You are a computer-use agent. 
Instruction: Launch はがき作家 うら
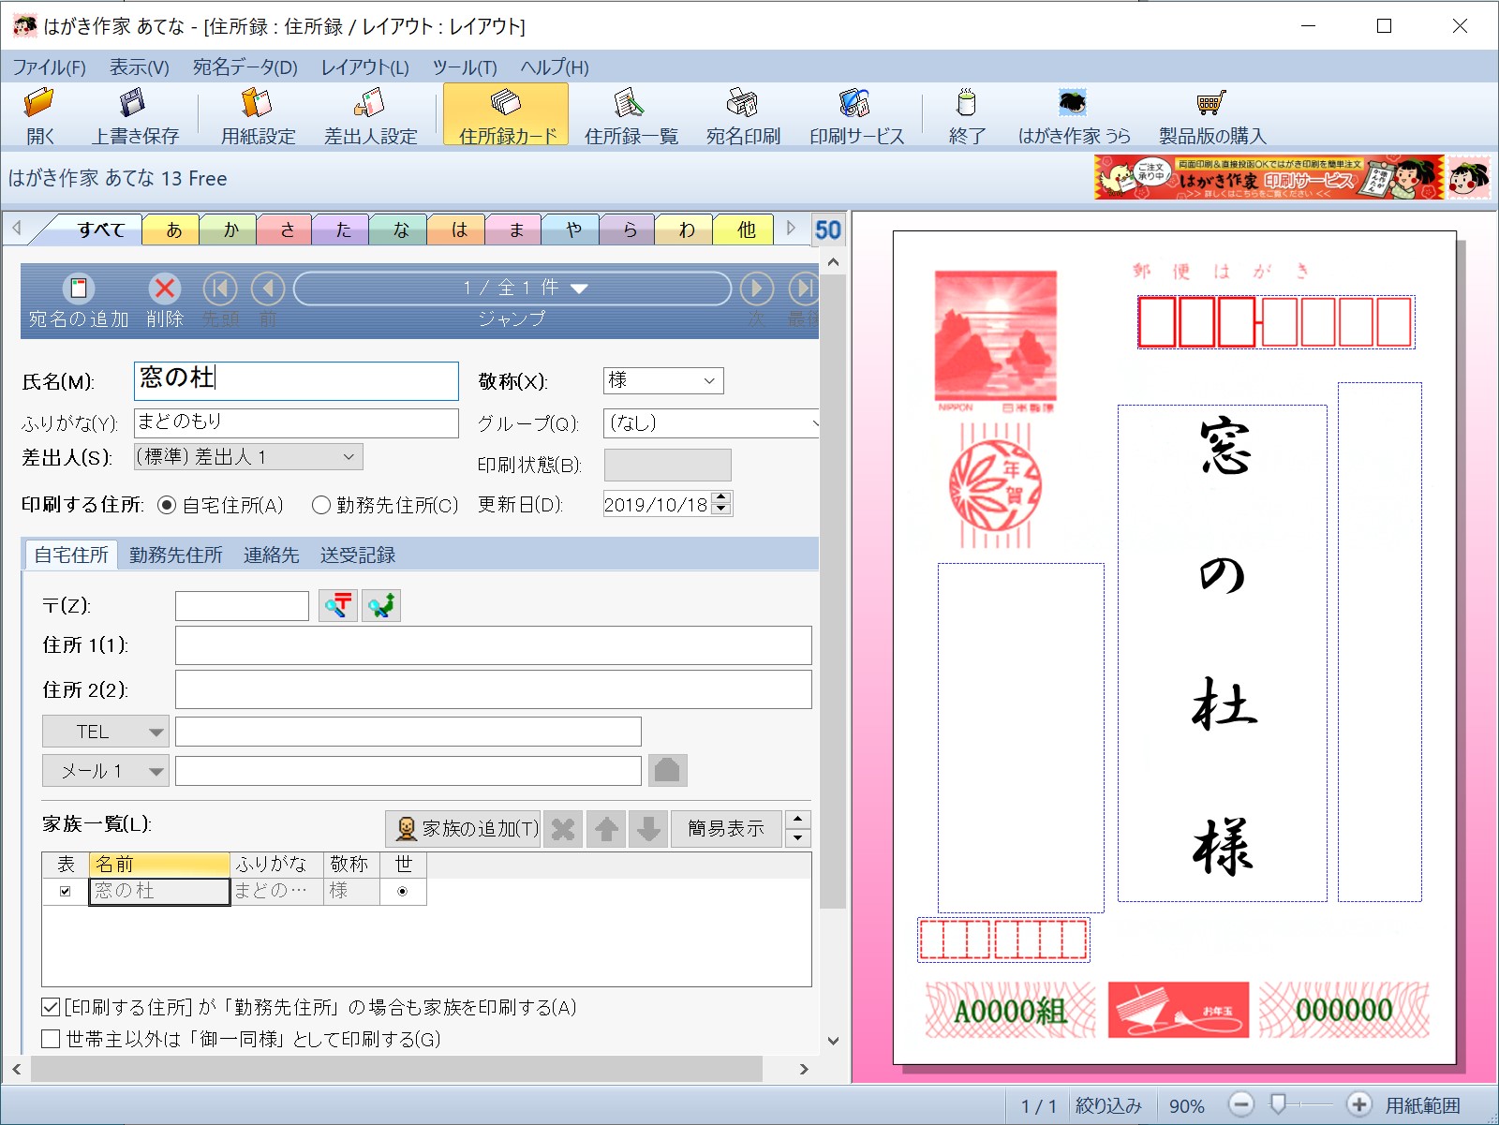tap(1070, 114)
